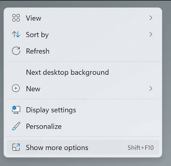Click the four-squares View icon
The width and height of the screenshot is (171, 166).
point(16,18)
